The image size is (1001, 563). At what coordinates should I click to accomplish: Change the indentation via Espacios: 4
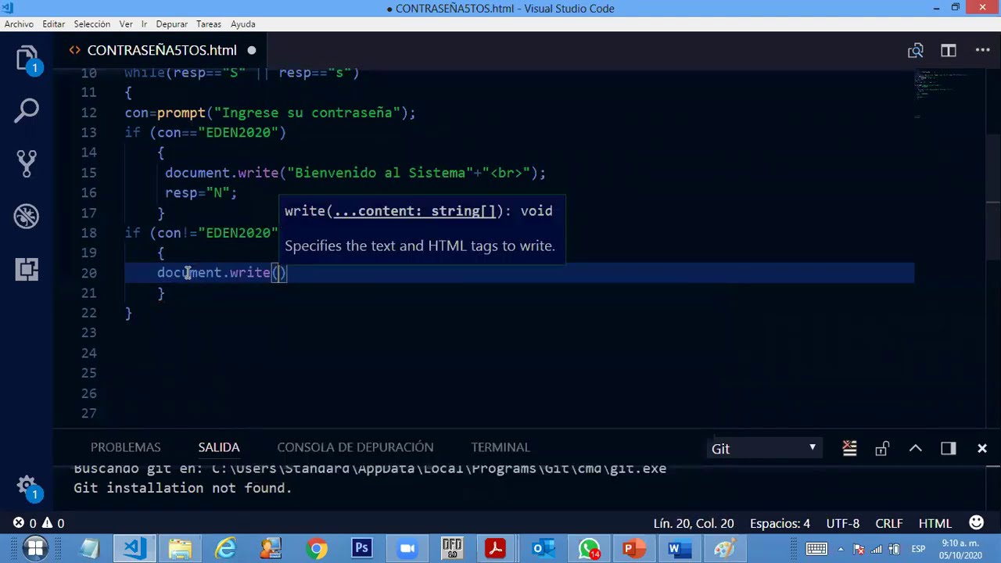(780, 523)
